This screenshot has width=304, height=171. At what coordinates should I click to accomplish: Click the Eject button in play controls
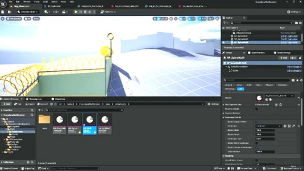(89, 12)
